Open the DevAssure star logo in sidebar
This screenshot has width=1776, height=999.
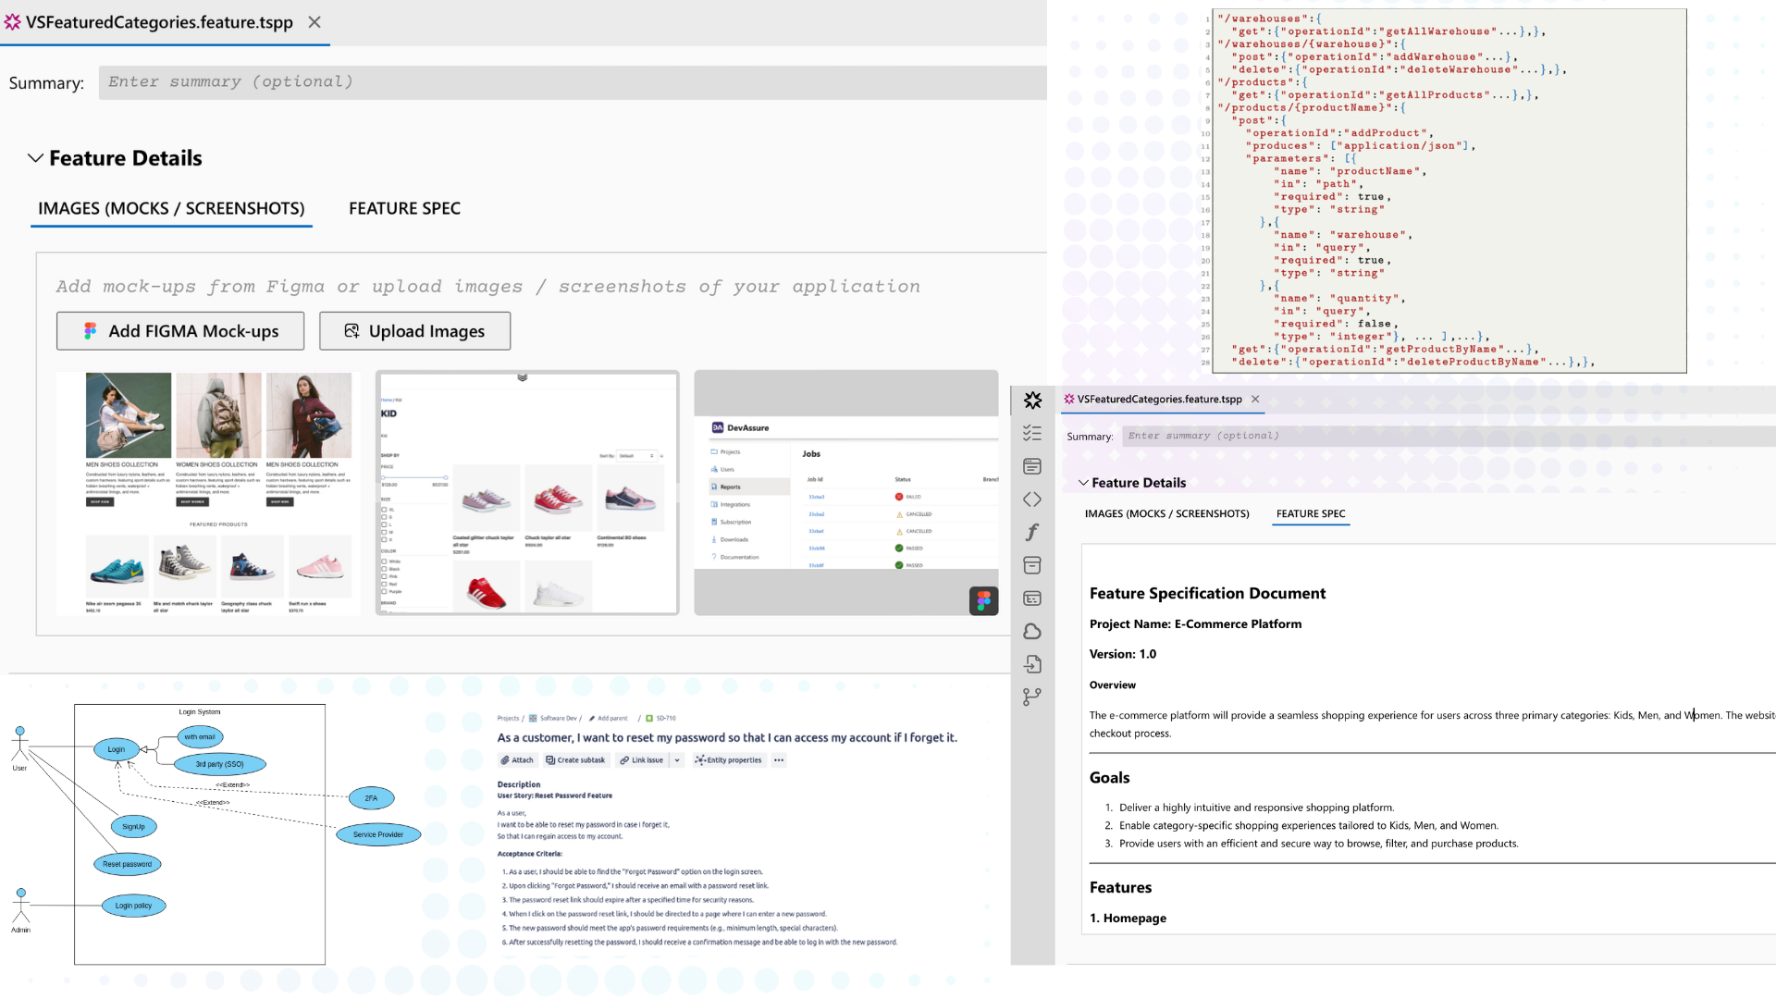coord(1032,400)
